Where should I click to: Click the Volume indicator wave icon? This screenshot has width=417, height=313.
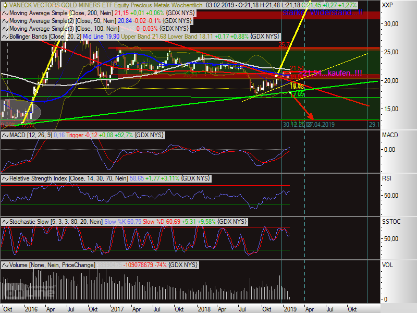[5, 265]
